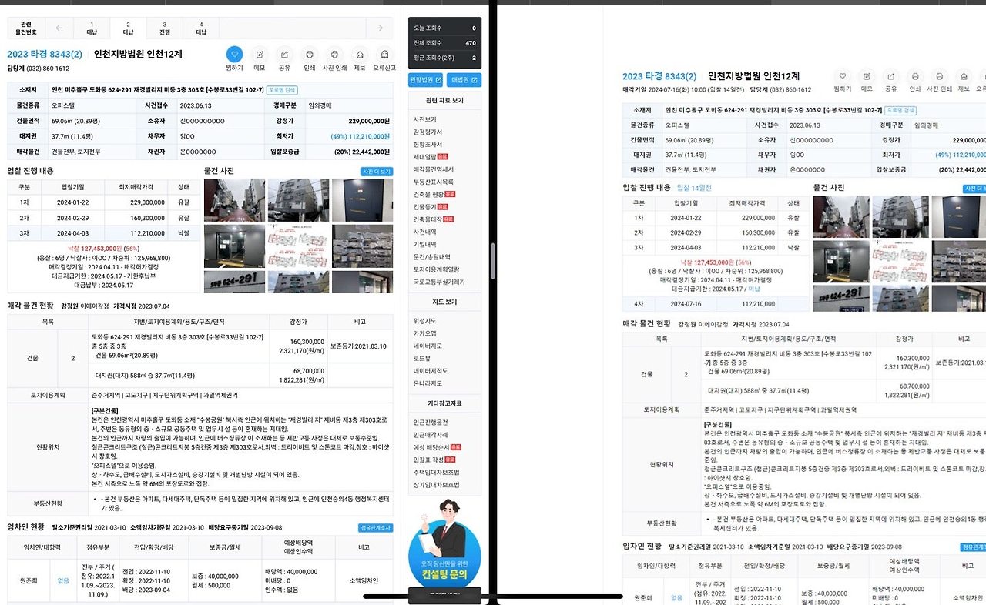Viewport: 986px width, 605px height.
Task: Click 도로명 검색 button in right window
Action: (x=900, y=111)
